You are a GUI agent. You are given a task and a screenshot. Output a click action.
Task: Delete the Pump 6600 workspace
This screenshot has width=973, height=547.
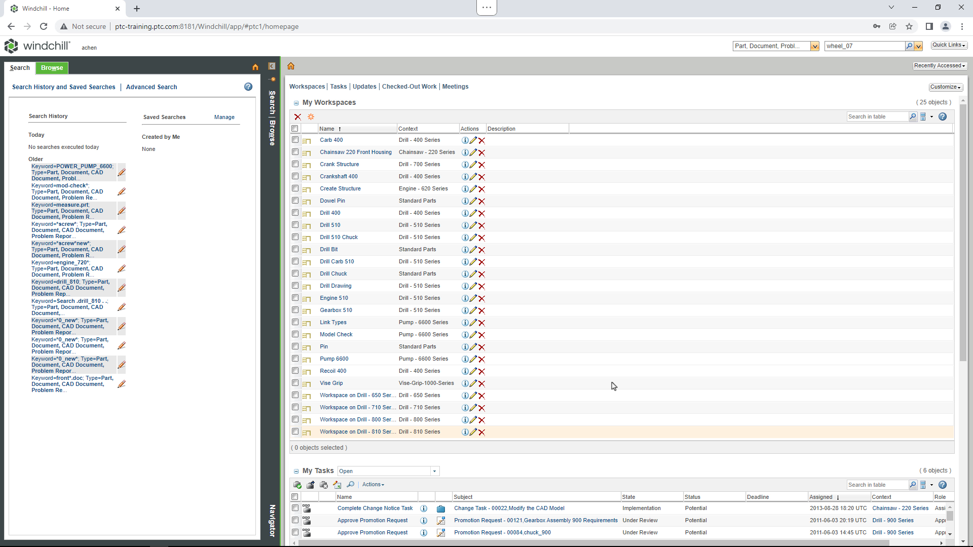(x=482, y=359)
